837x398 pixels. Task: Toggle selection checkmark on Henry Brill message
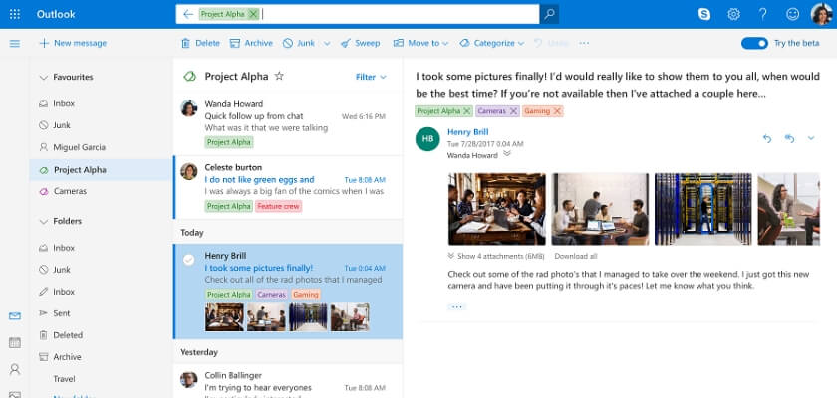(188, 260)
